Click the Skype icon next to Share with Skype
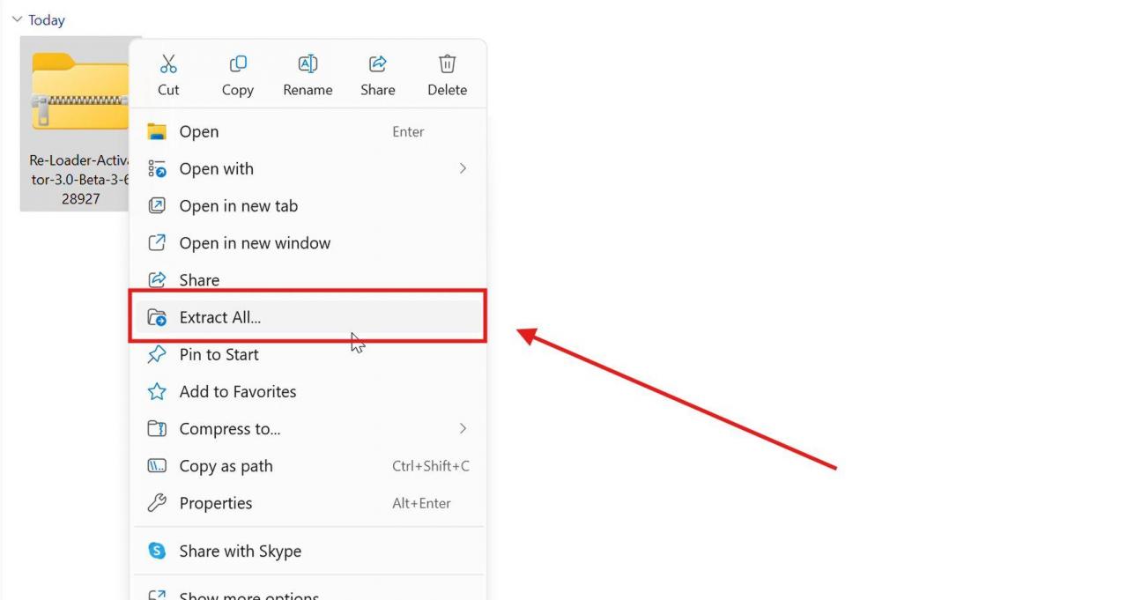The image size is (1127, 600). pos(156,550)
